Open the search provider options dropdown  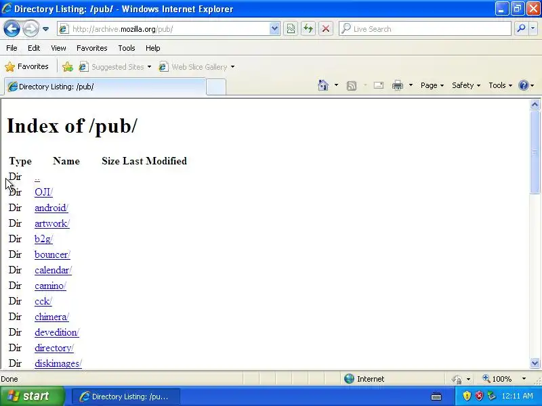coord(533,29)
